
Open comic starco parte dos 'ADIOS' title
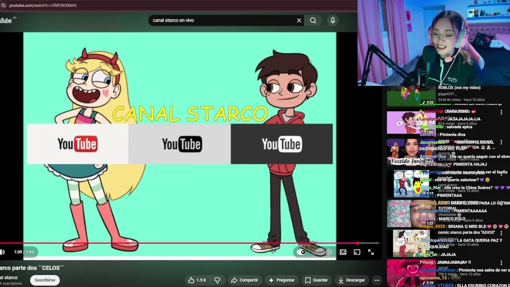[x=466, y=232]
